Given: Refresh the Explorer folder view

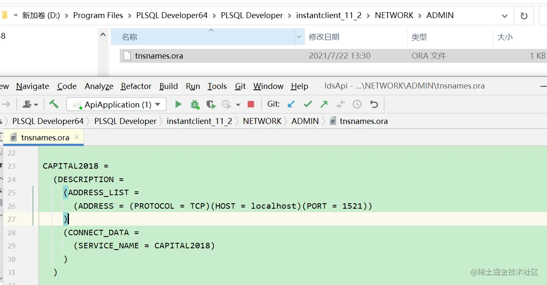Looking at the screenshot, I should [524, 16].
